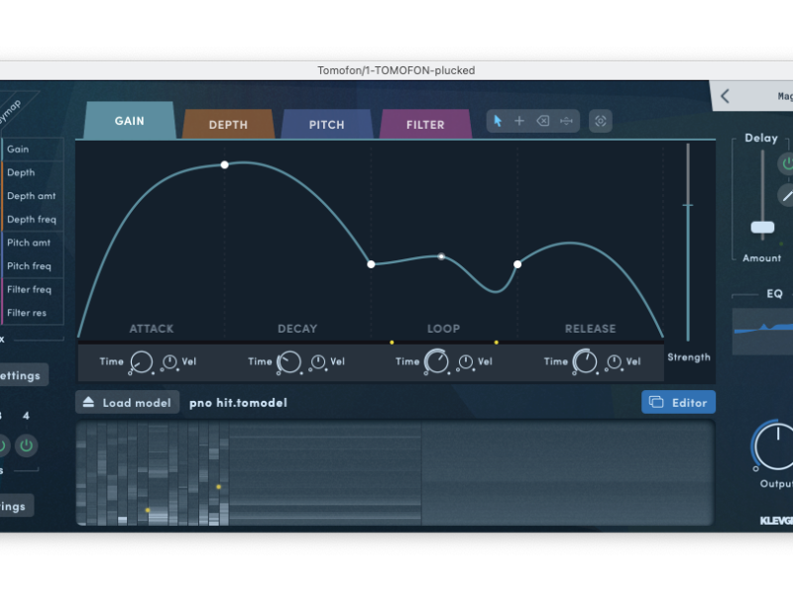
Task: Select the pointer tool in envelope toolbar
Action: tap(498, 121)
